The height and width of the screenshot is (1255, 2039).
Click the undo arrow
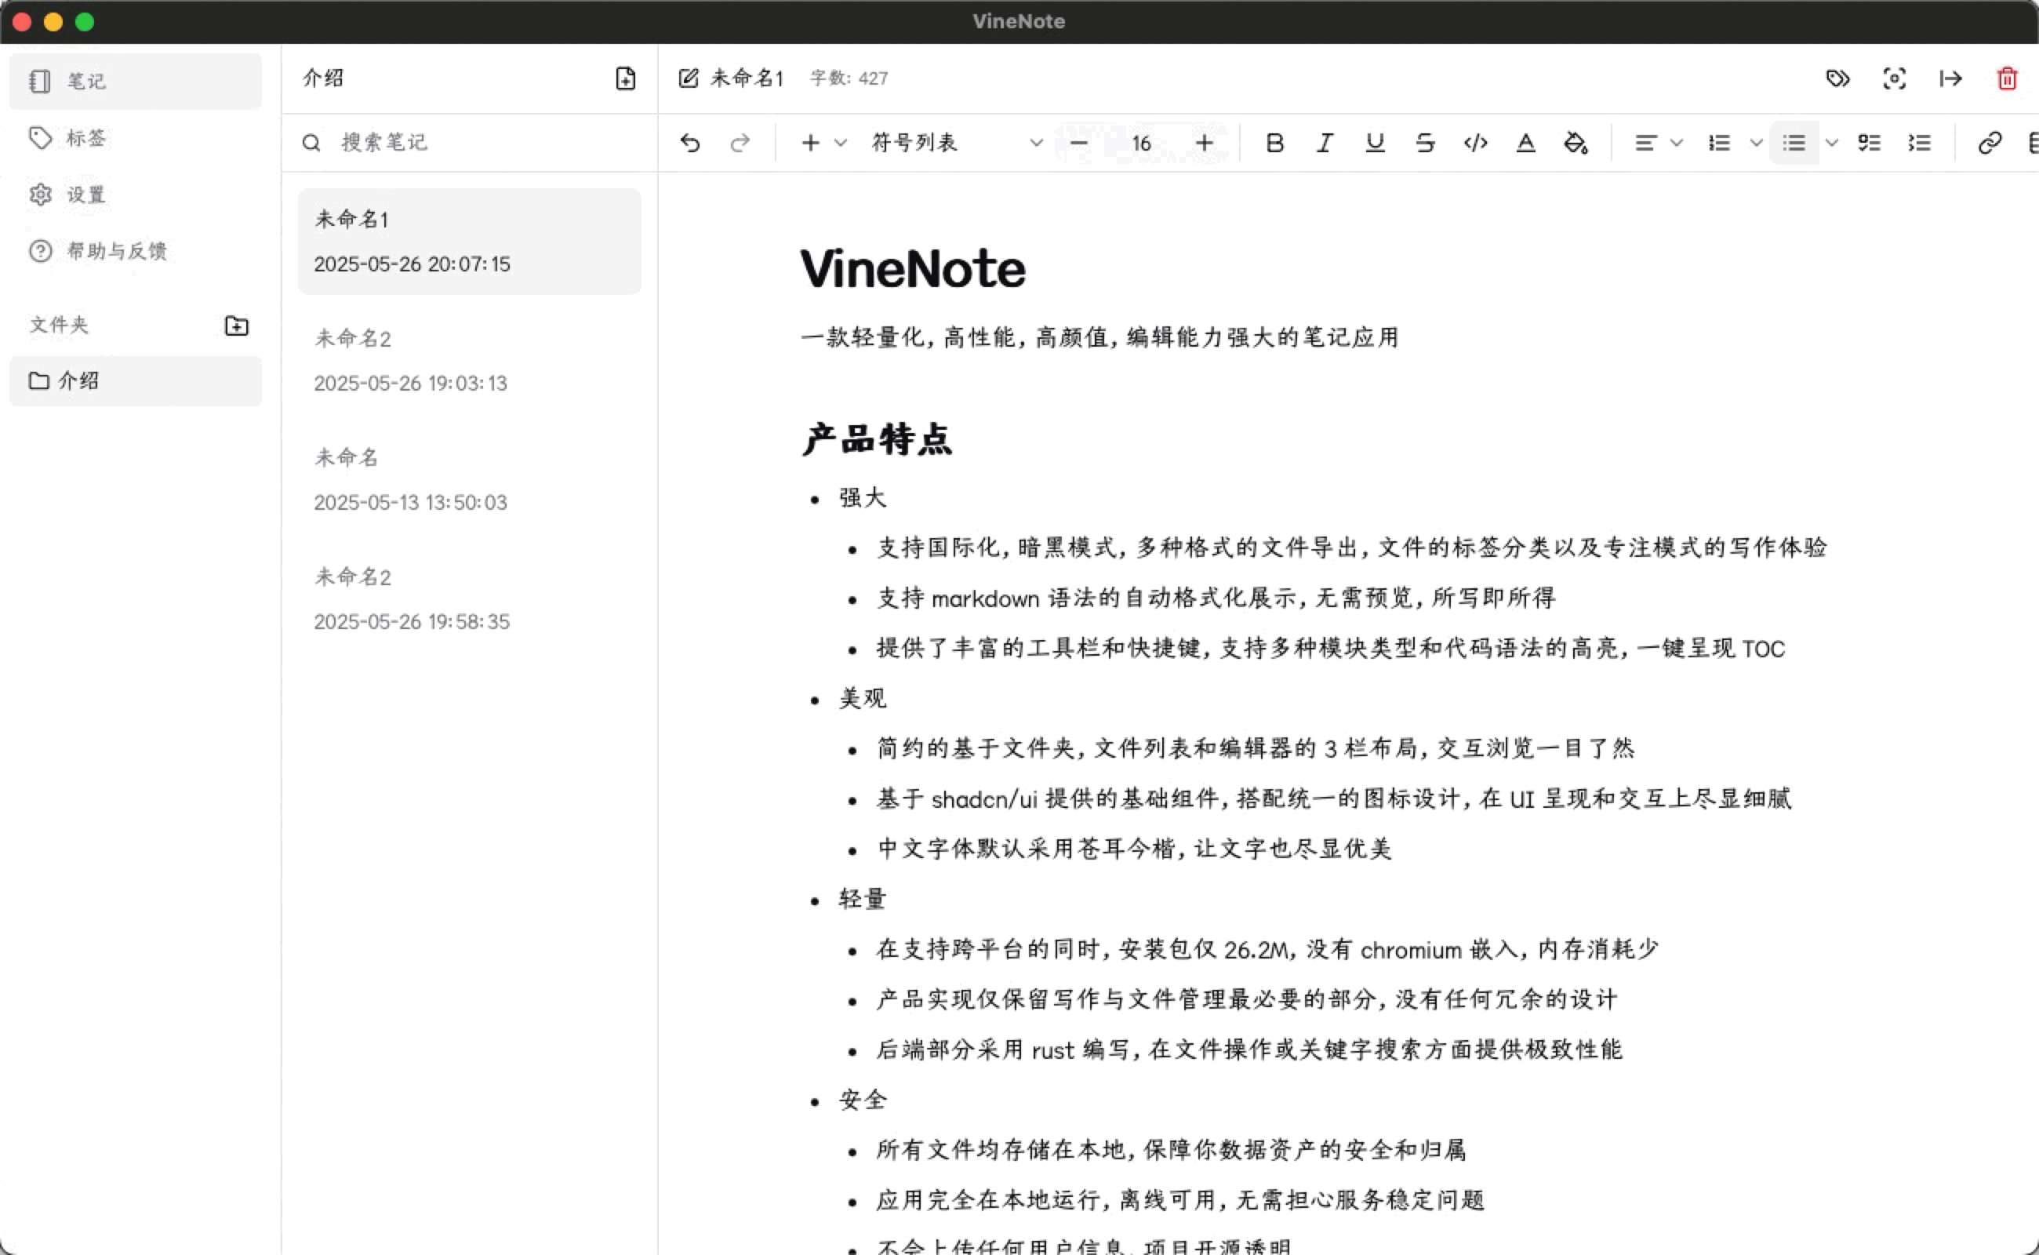[x=689, y=143]
